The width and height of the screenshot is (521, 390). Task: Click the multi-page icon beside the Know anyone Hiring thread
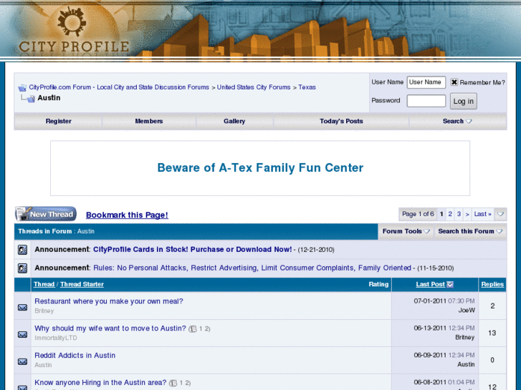click(x=173, y=383)
